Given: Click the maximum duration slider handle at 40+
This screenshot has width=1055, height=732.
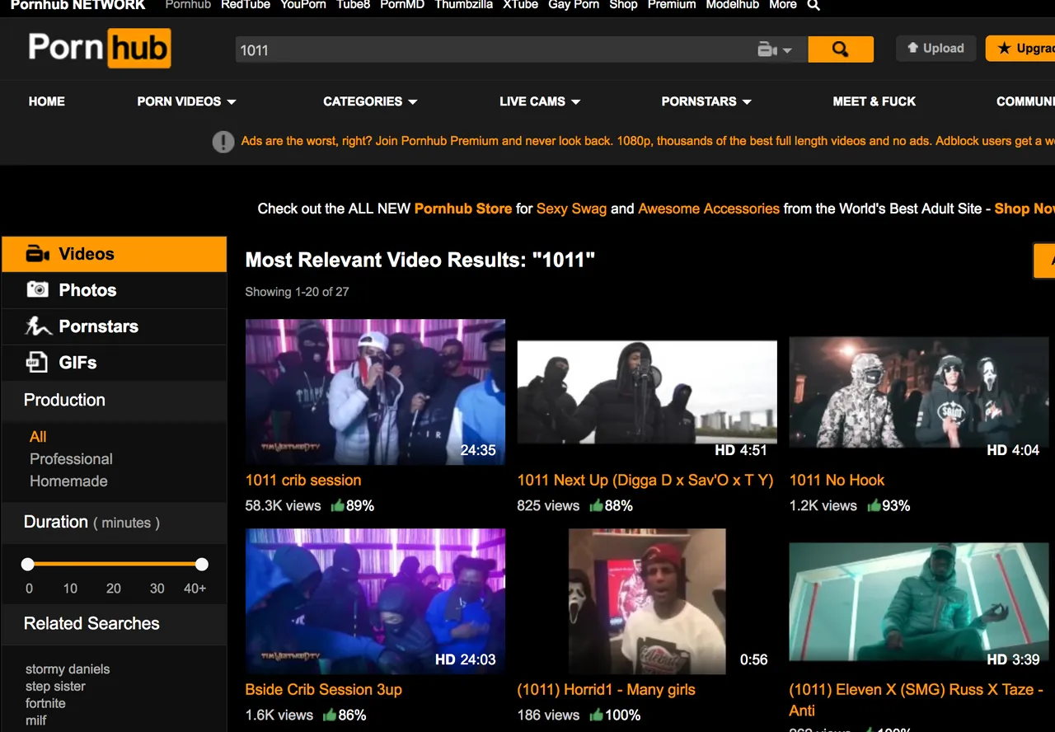Looking at the screenshot, I should (x=202, y=564).
